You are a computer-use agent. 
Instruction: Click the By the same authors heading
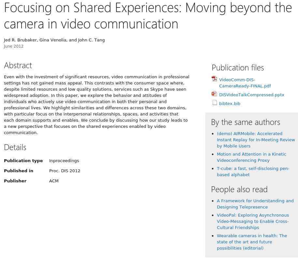click(246, 122)
